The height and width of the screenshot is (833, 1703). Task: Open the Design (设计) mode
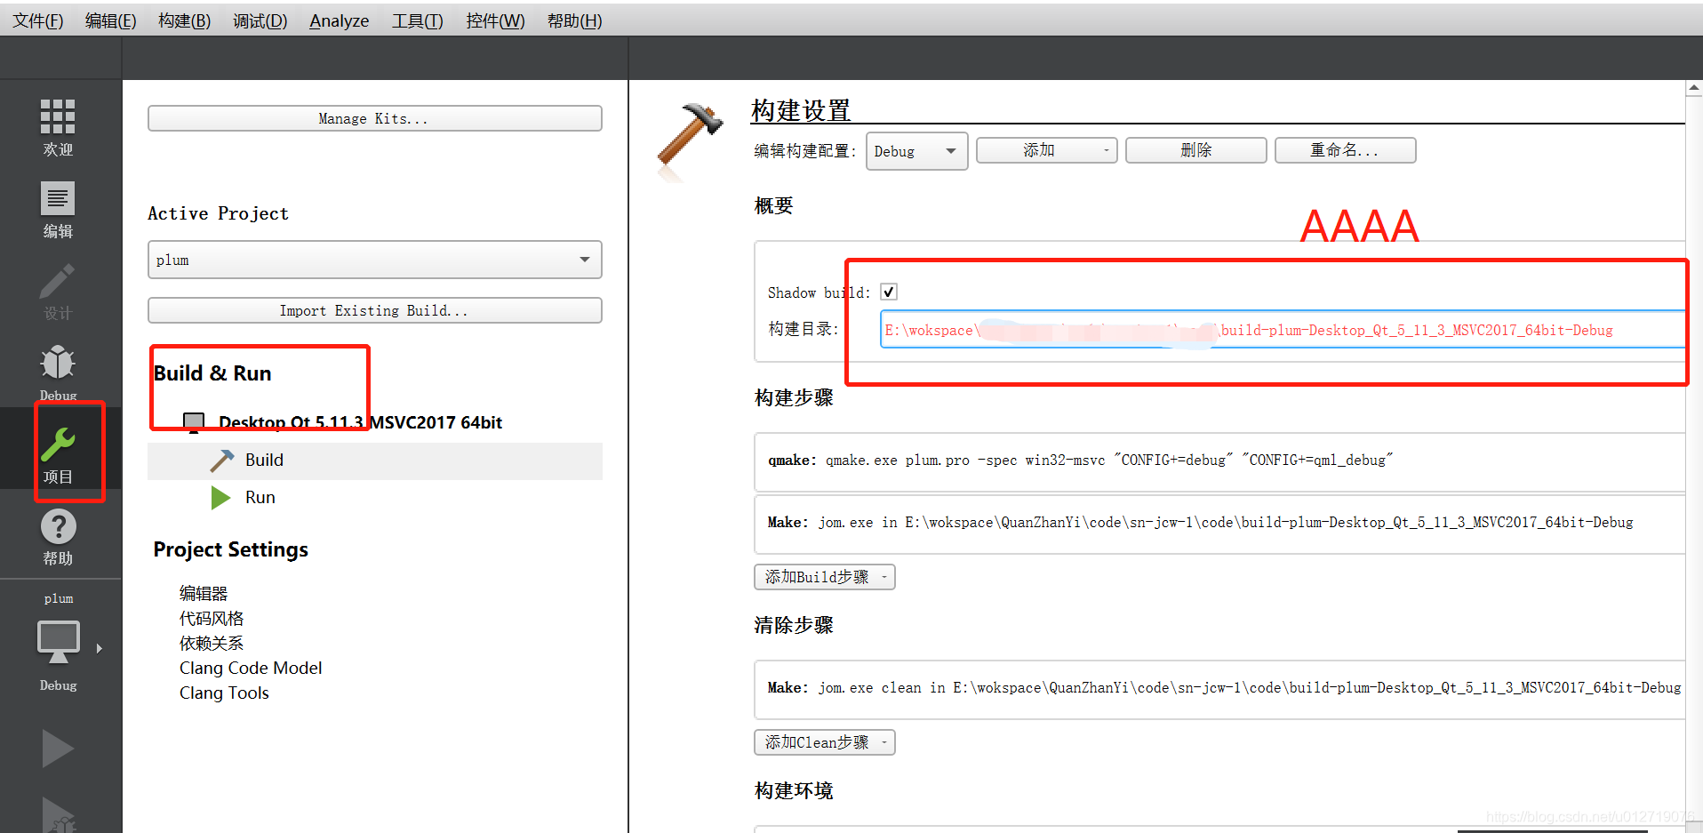(x=58, y=292)
